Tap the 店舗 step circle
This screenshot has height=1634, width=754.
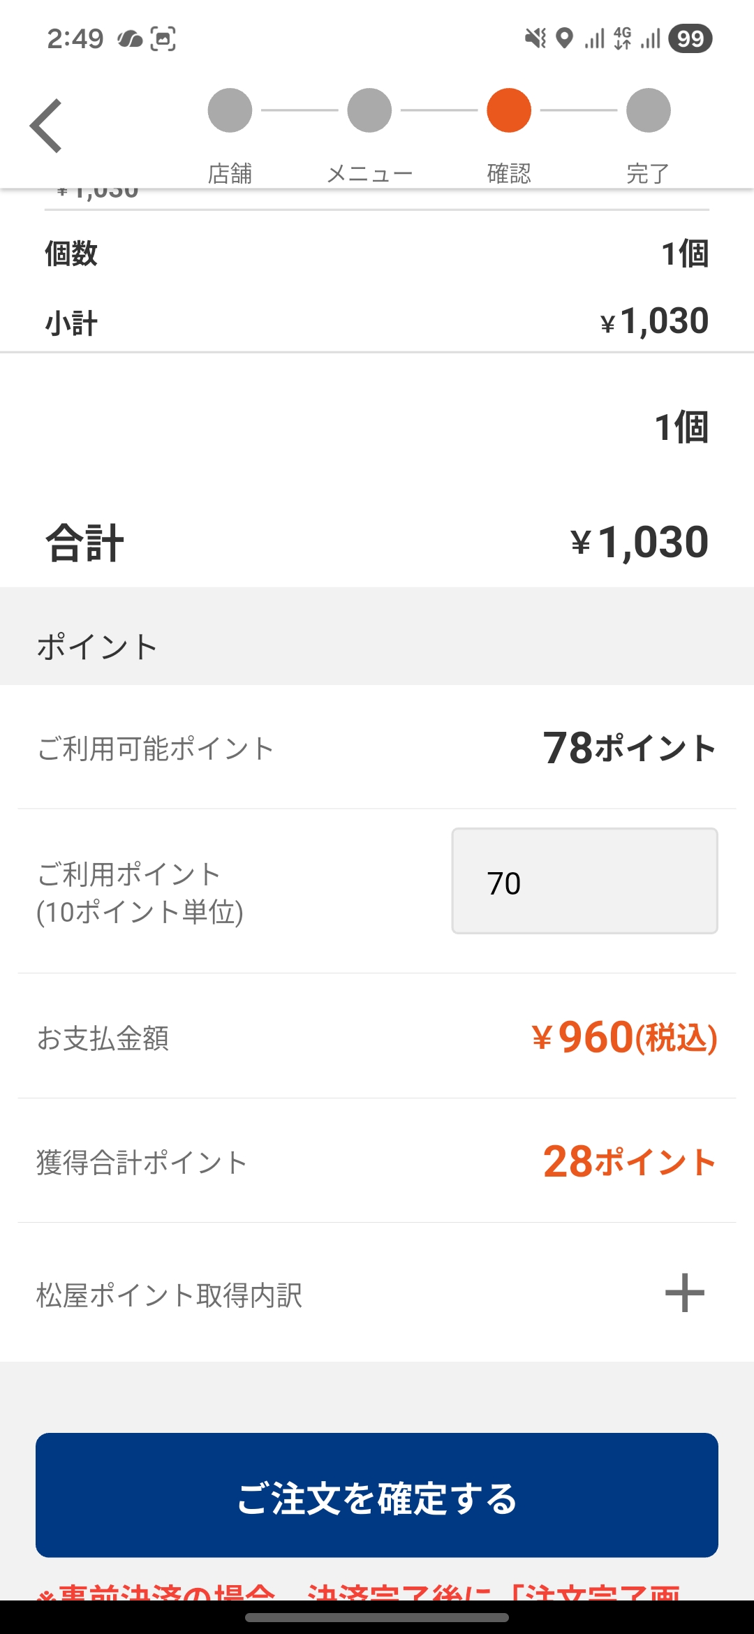tap(230, 110)
